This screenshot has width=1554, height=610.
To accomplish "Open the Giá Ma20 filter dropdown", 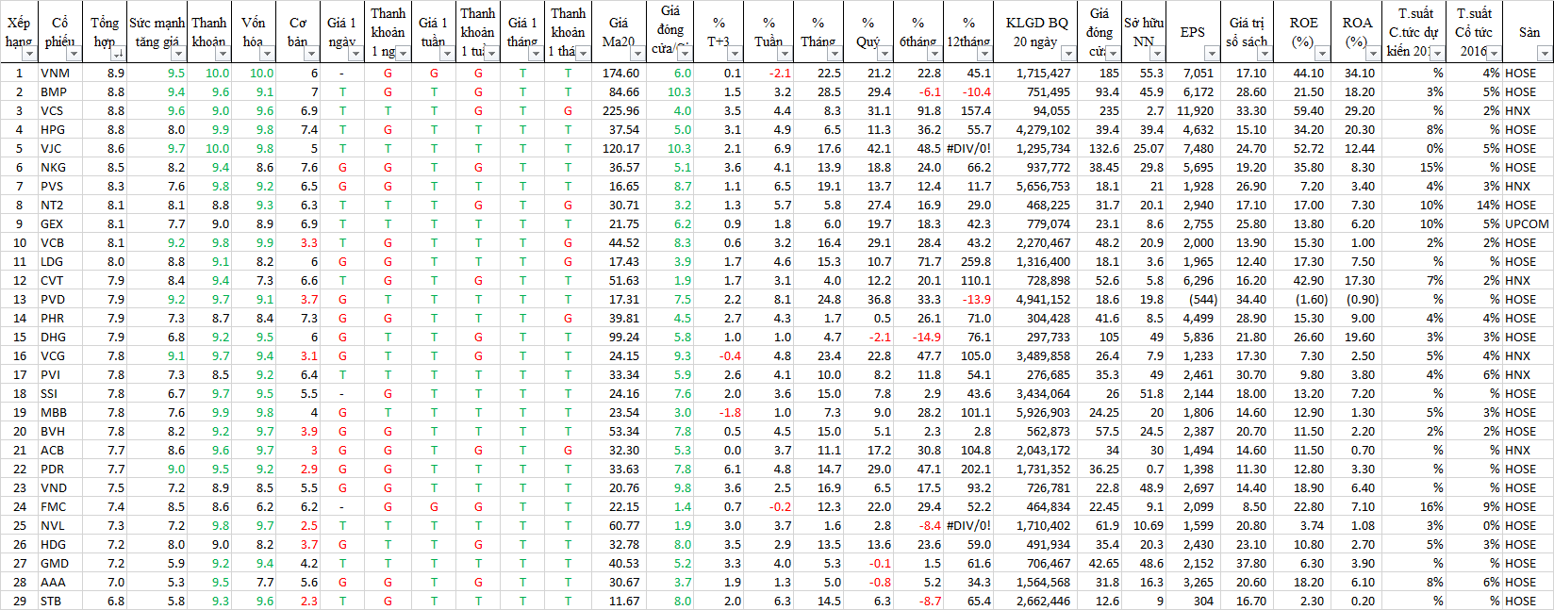I will click(636, 54).
